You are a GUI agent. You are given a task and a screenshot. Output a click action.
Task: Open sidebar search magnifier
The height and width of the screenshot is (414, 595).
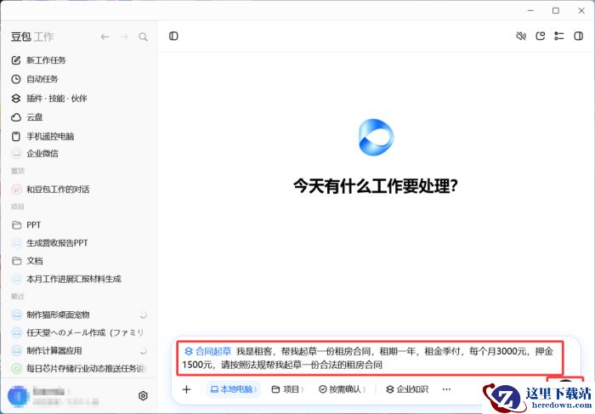[x=143, y=37]
